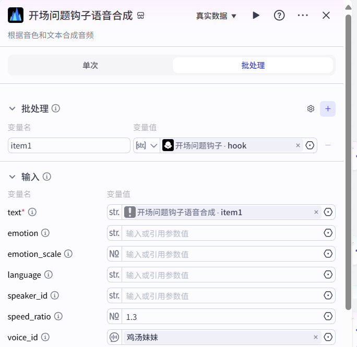Edit the item1 variable name field
The width and height of the screenshot is (357, 347).
pyautogui.click(x=69, y=145)
